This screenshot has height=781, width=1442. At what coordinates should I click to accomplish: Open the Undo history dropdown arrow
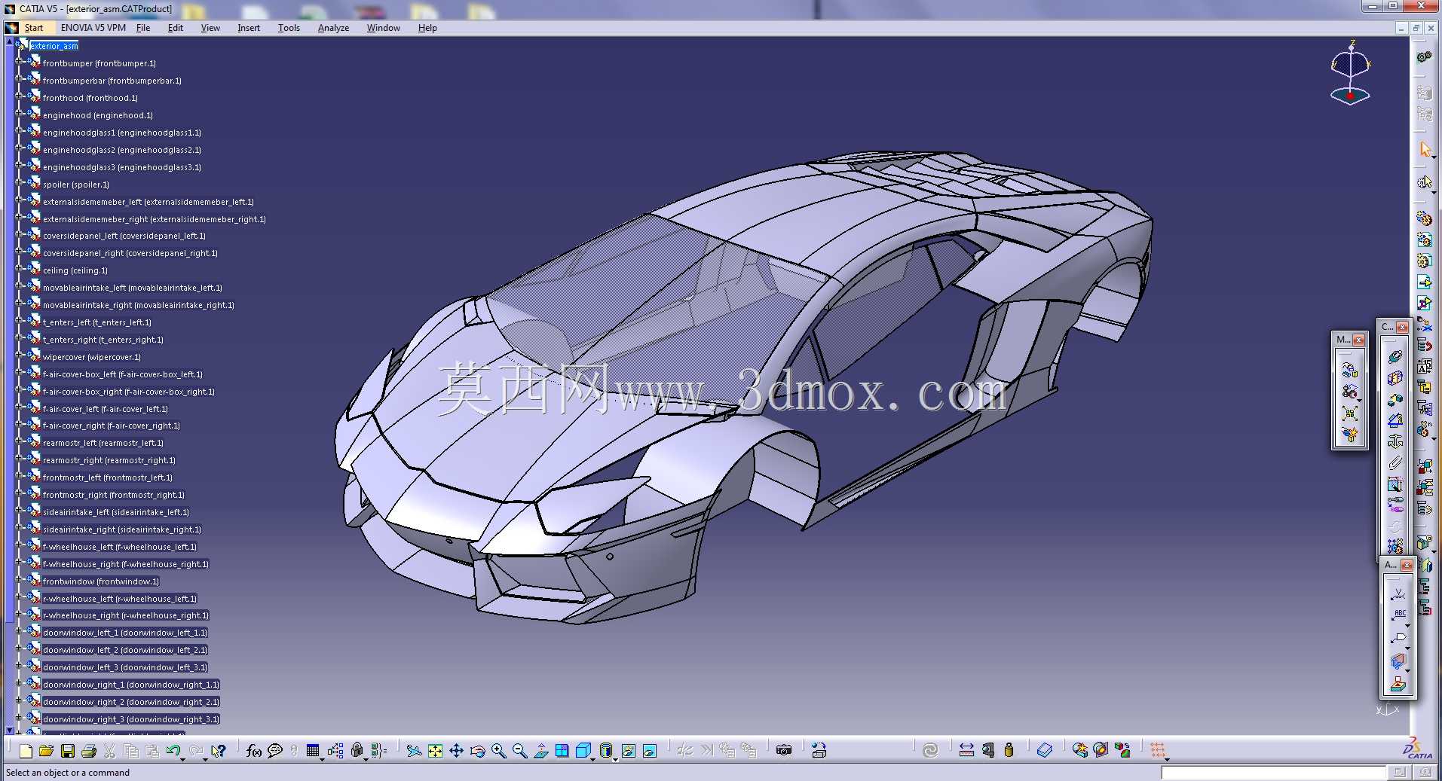point(182,759)
